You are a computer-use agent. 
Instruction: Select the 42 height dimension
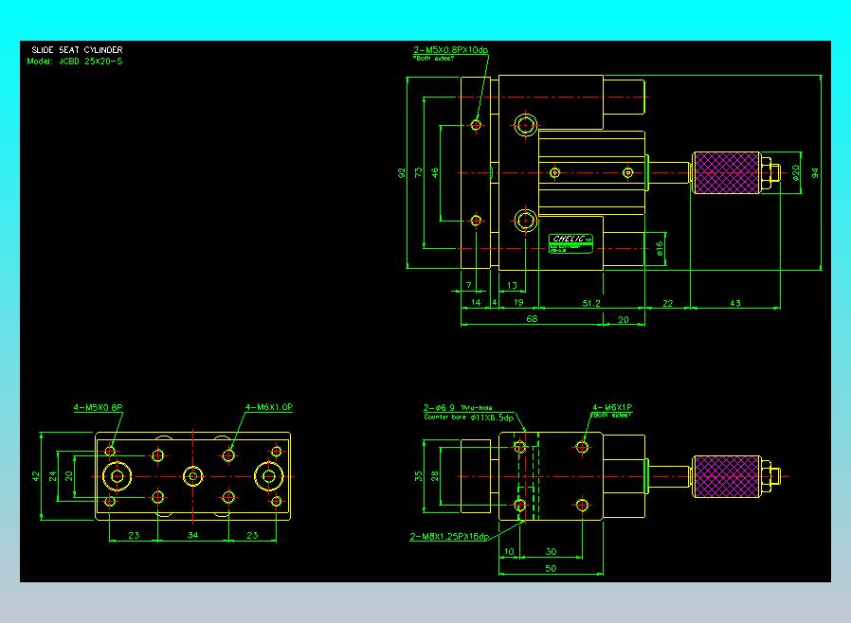(36, 476)
